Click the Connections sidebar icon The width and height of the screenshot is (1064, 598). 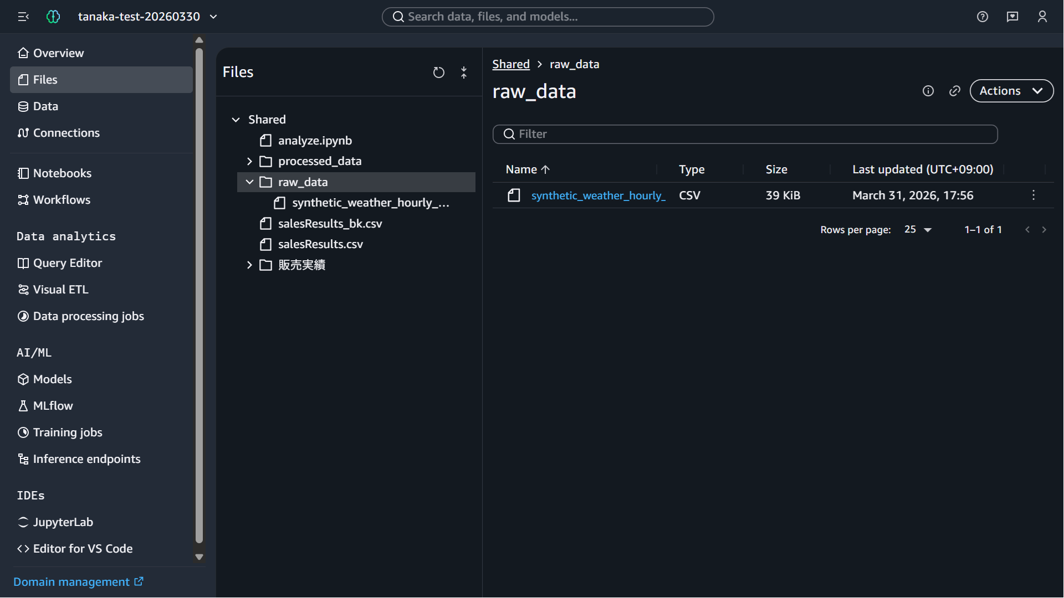click(23, 133)
